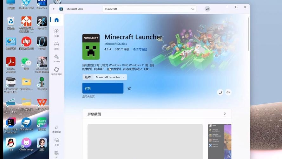The image size is (282, 159).
Task: Open AI Hub in the sidebar
Action: pyautogui.click(x=56, y=58)
